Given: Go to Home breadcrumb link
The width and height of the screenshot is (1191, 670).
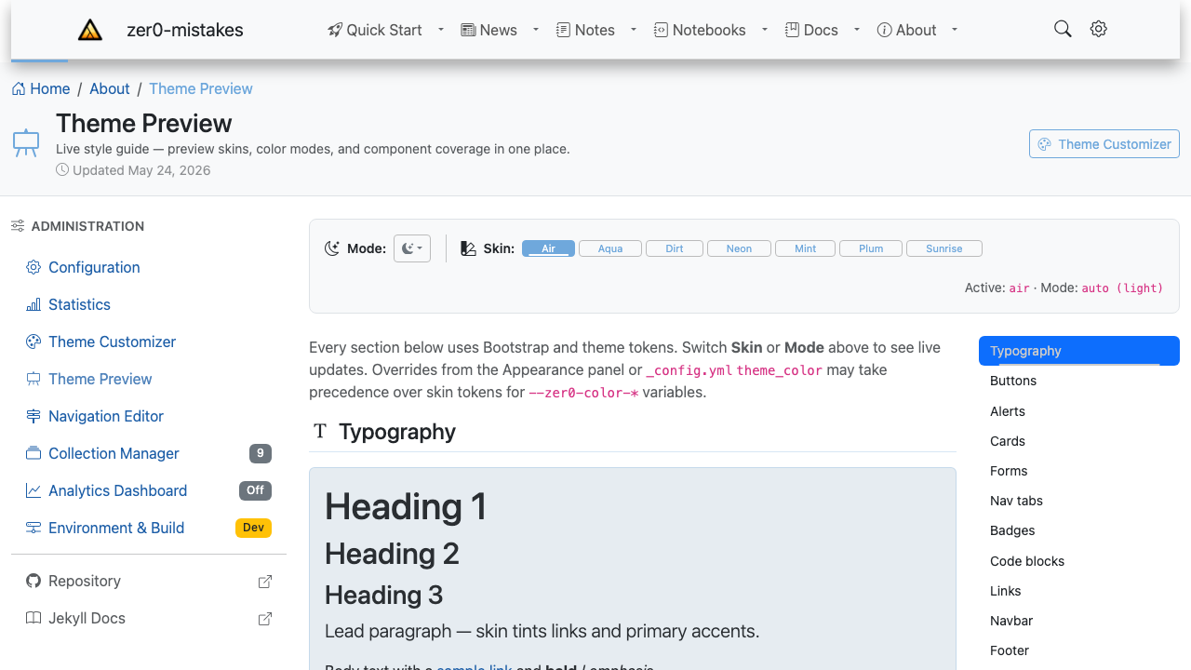Looking at the screenshot, I should [x=41, y=88].
